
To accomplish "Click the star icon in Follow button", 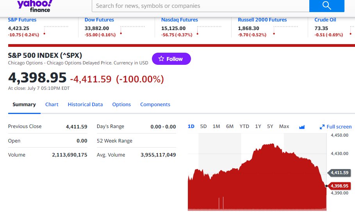I will click(x=161, y=59).
